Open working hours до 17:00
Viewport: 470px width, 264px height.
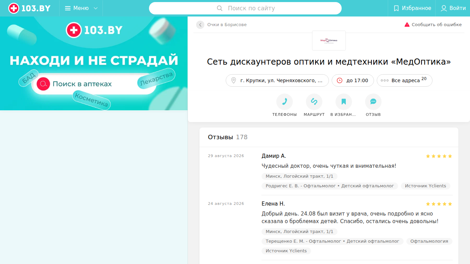[x=353, y=80]
